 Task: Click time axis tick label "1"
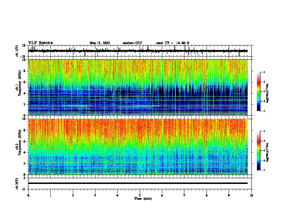50,195
